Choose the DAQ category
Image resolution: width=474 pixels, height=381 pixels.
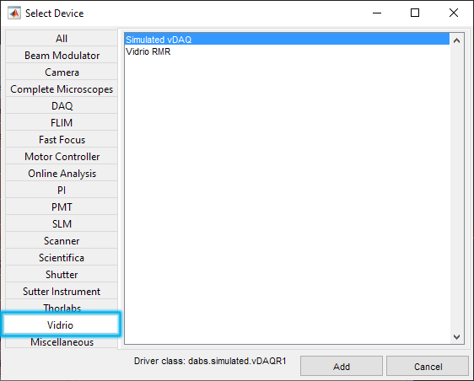coord(62,105)
